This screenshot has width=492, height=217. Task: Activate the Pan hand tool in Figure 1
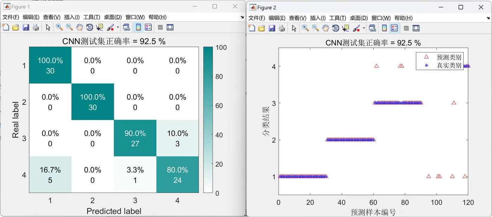coord(80,27)
